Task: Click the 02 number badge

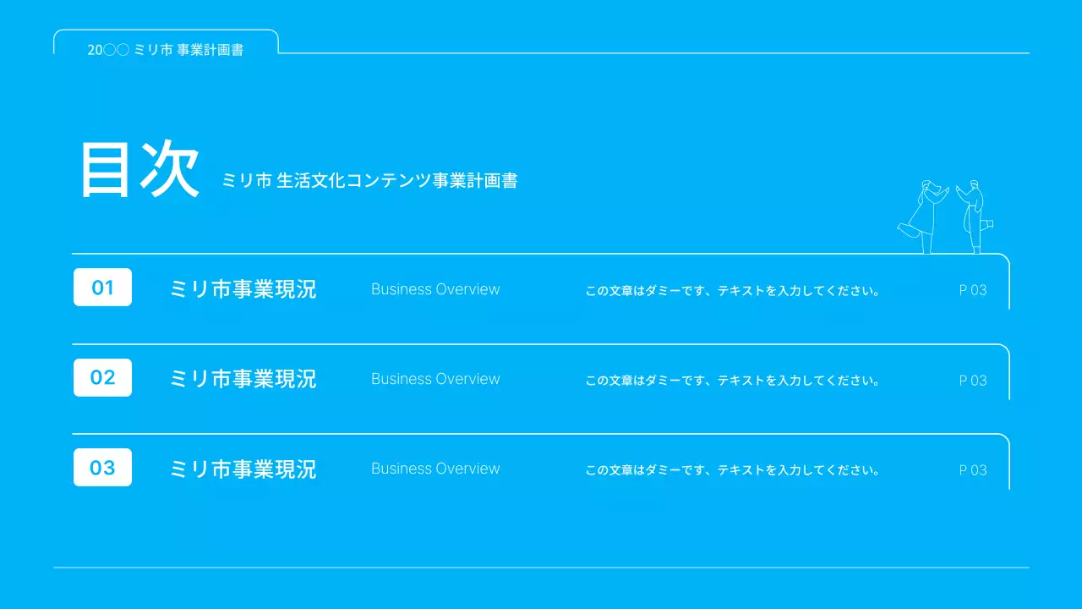Action: (x=102, y=377)
